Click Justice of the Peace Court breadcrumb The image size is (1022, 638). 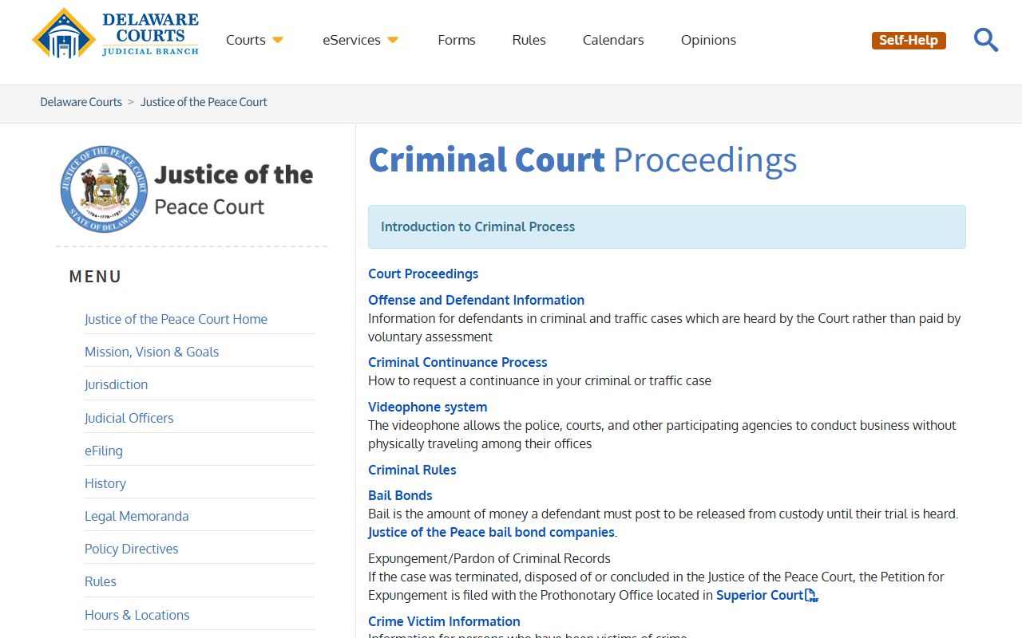[204, 102]
